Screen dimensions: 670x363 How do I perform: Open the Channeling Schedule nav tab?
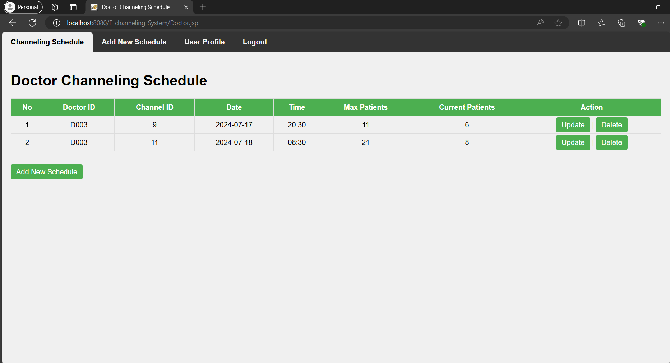coord(47,42)
